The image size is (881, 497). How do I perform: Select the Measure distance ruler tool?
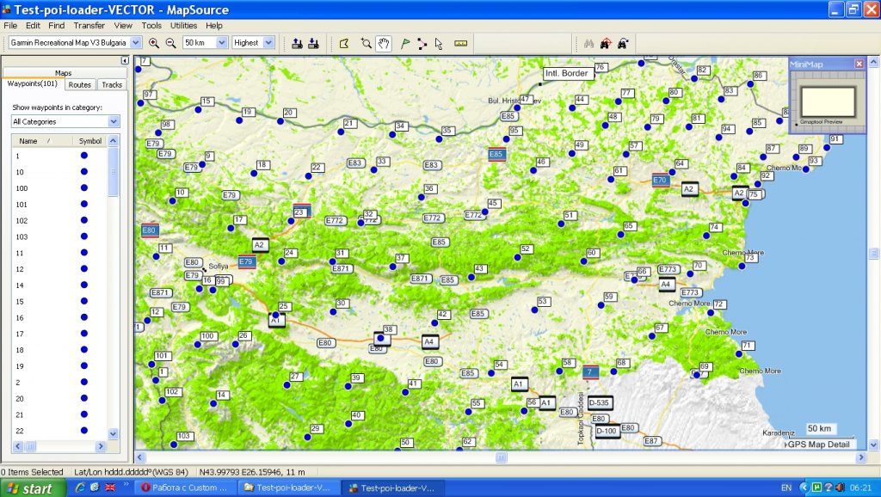(x=461, y=43)
